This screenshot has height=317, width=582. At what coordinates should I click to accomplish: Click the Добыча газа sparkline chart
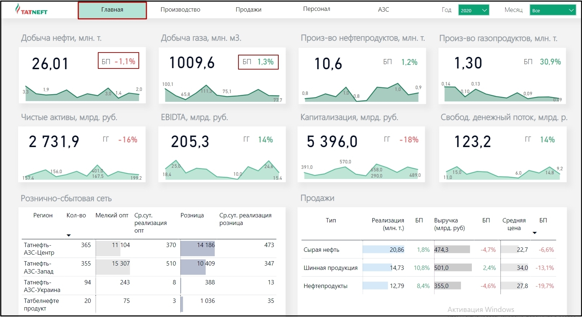[222, 93]
